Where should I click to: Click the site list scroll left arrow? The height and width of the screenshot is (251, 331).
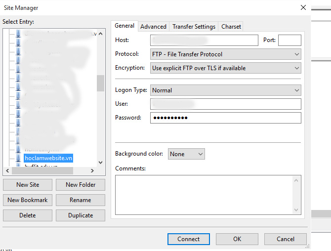coord(7,170)
